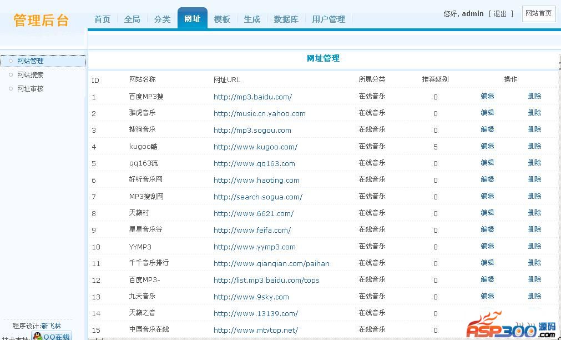The width and height of the screenshot is (561, 340).
Task: Click 删除 for the 九天音乐 row
Action: click(x=534, y=296)
